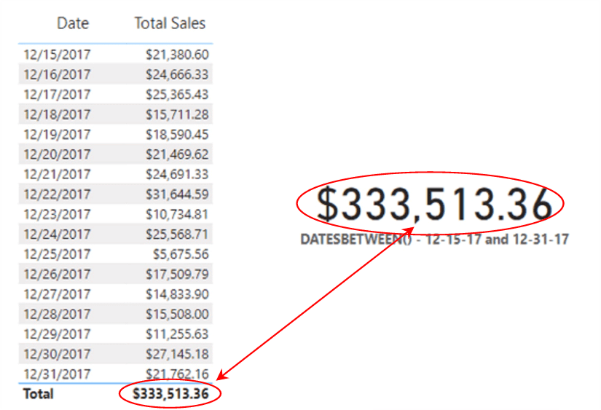The width and height of the screenshot is (601, 410).
Task: Select the 12/15/2017 date row
Action: tap(57, 55)
